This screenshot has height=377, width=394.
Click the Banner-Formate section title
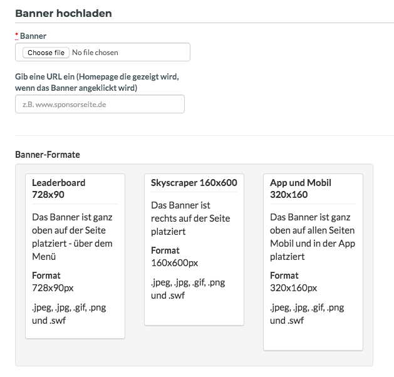(x=48, y=155)
